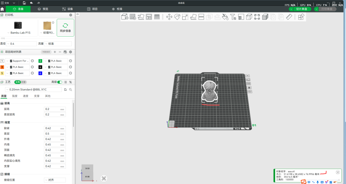Close the object info notification

click(x=338, y=173)
